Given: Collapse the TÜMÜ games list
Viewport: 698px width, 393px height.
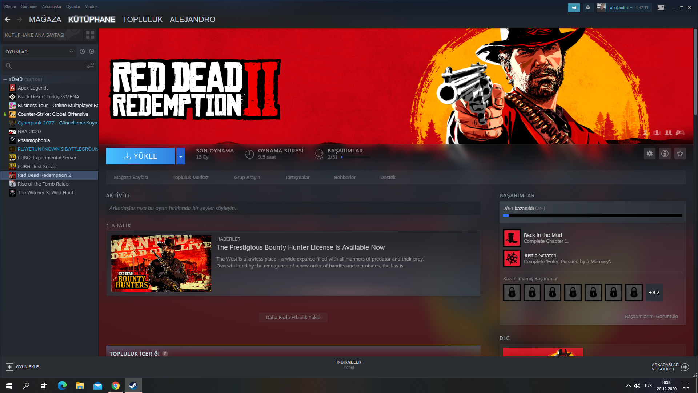Looking at the screenshot, I should pyautogui.click(x=5, y=79).
